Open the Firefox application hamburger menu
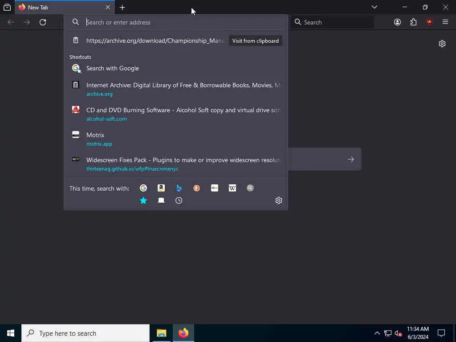The width and height of the screenshot is (456, 342). coord(445,22)
